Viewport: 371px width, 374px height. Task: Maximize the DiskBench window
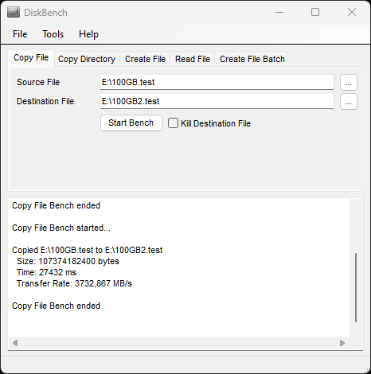(x=315, y=12)
